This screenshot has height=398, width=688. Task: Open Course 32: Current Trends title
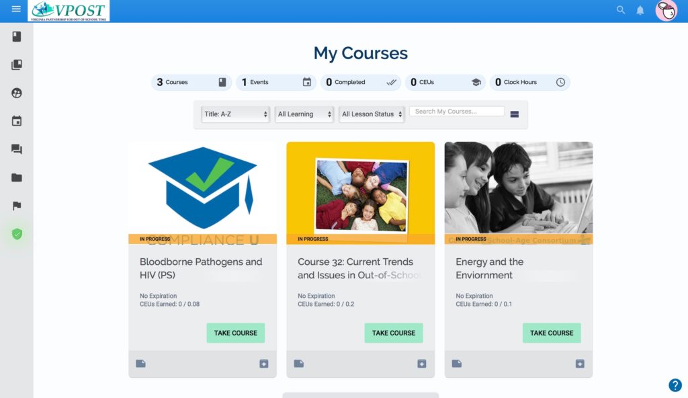[359, 268]
